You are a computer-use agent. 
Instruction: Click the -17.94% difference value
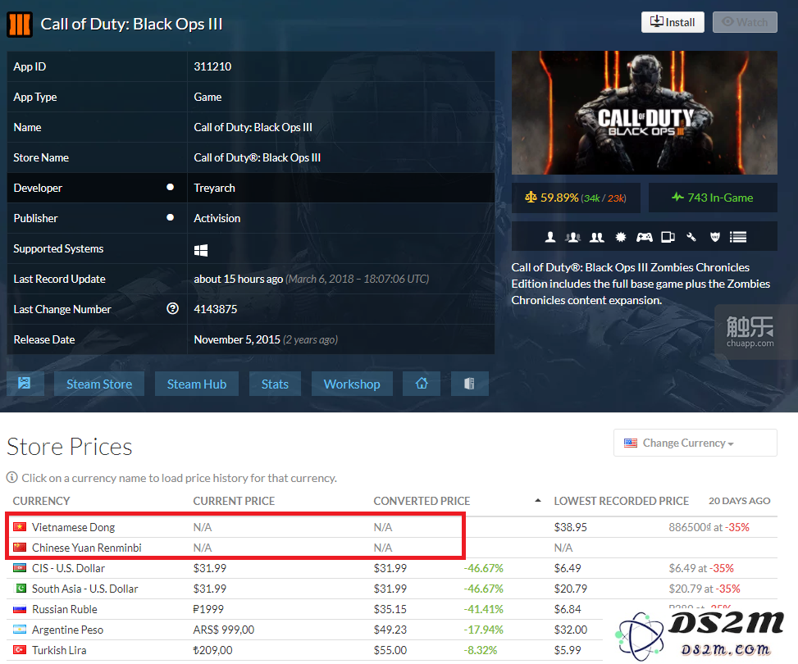tap(483, 630)
